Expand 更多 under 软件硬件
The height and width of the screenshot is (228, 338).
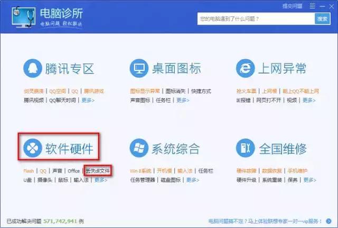pos(101,180)
